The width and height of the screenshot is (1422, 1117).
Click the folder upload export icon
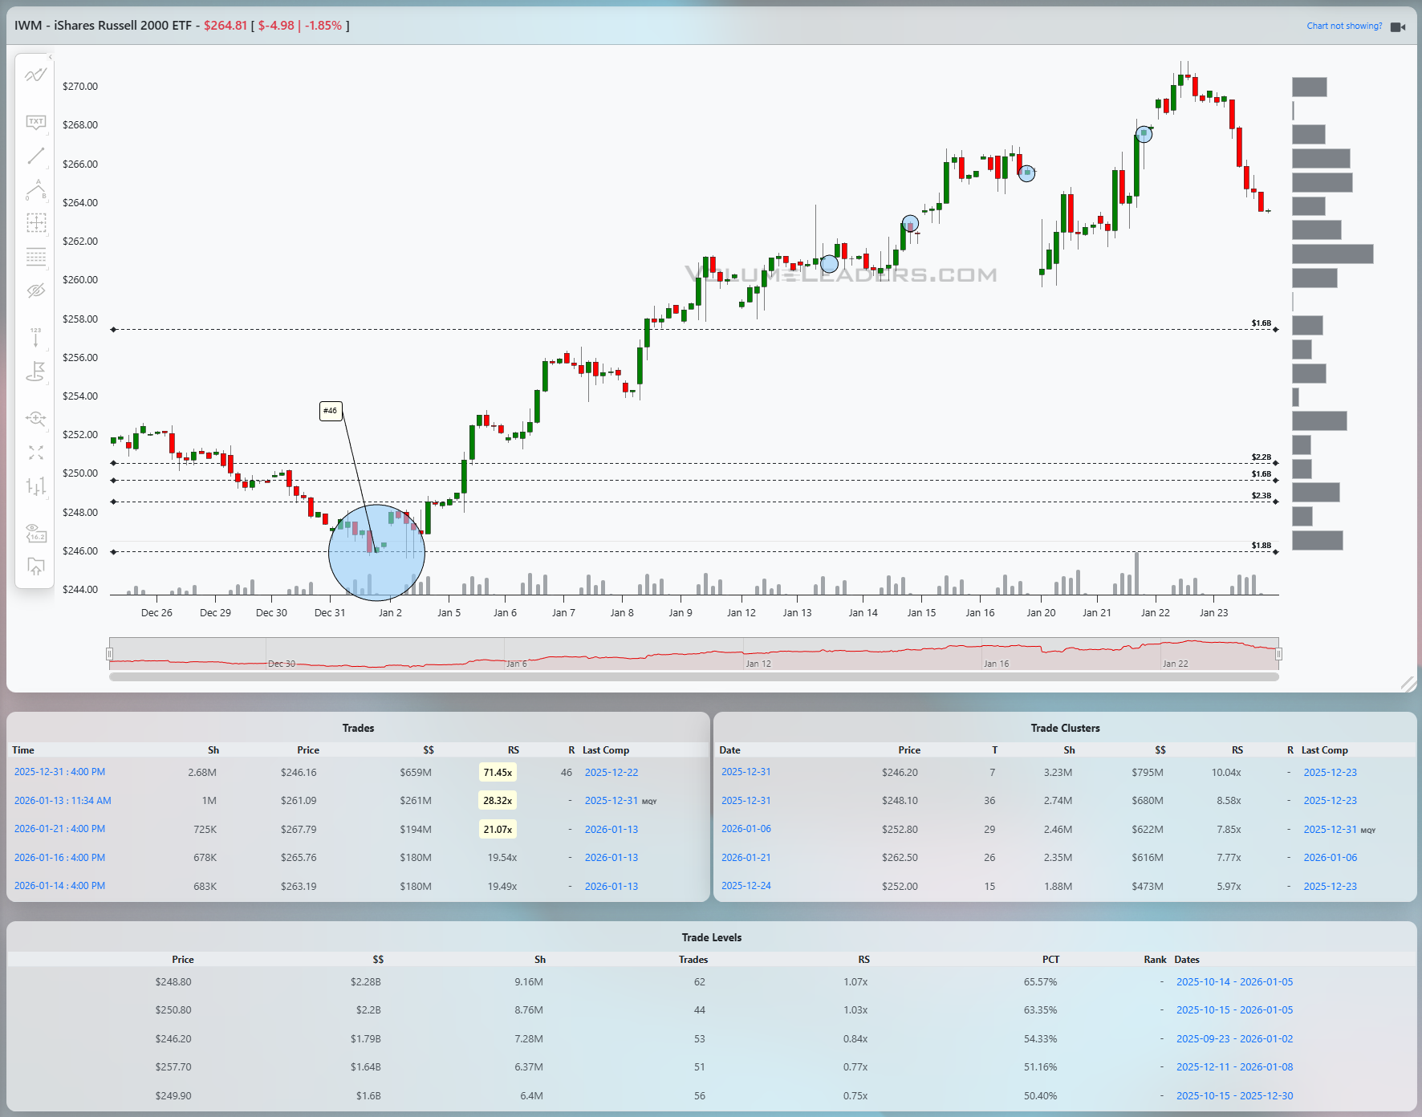pyautogui.click(x=35, y=567)
